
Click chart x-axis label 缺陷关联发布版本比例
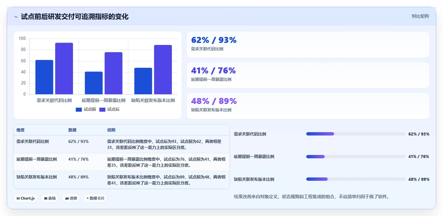(x=153, y=100)
